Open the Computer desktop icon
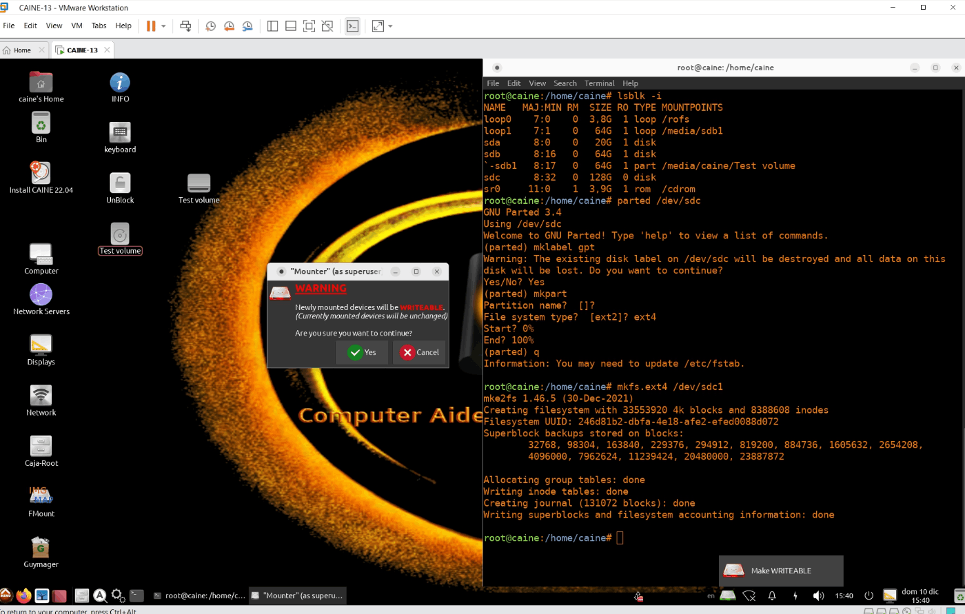The height and width of the screenshot is (614, 965). click(x=41, y=258)
